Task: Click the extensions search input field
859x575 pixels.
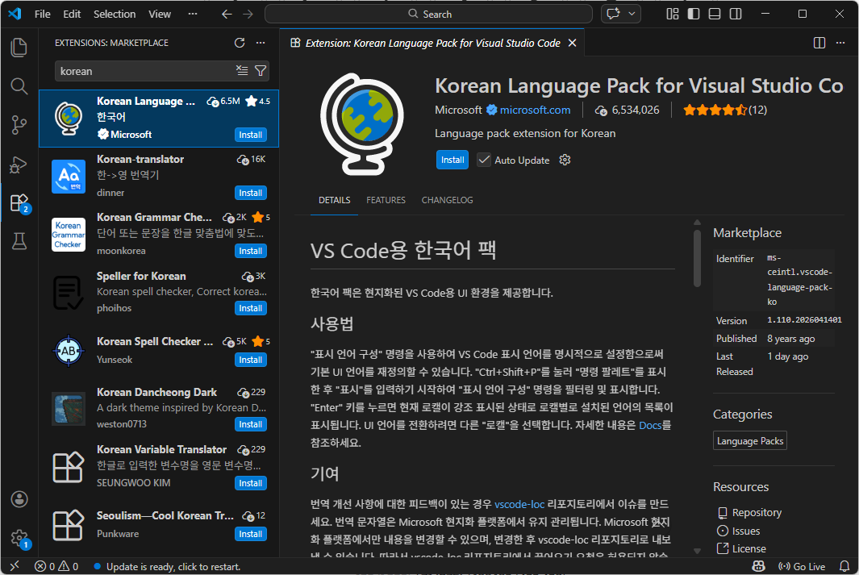Action: coord(145,71)
